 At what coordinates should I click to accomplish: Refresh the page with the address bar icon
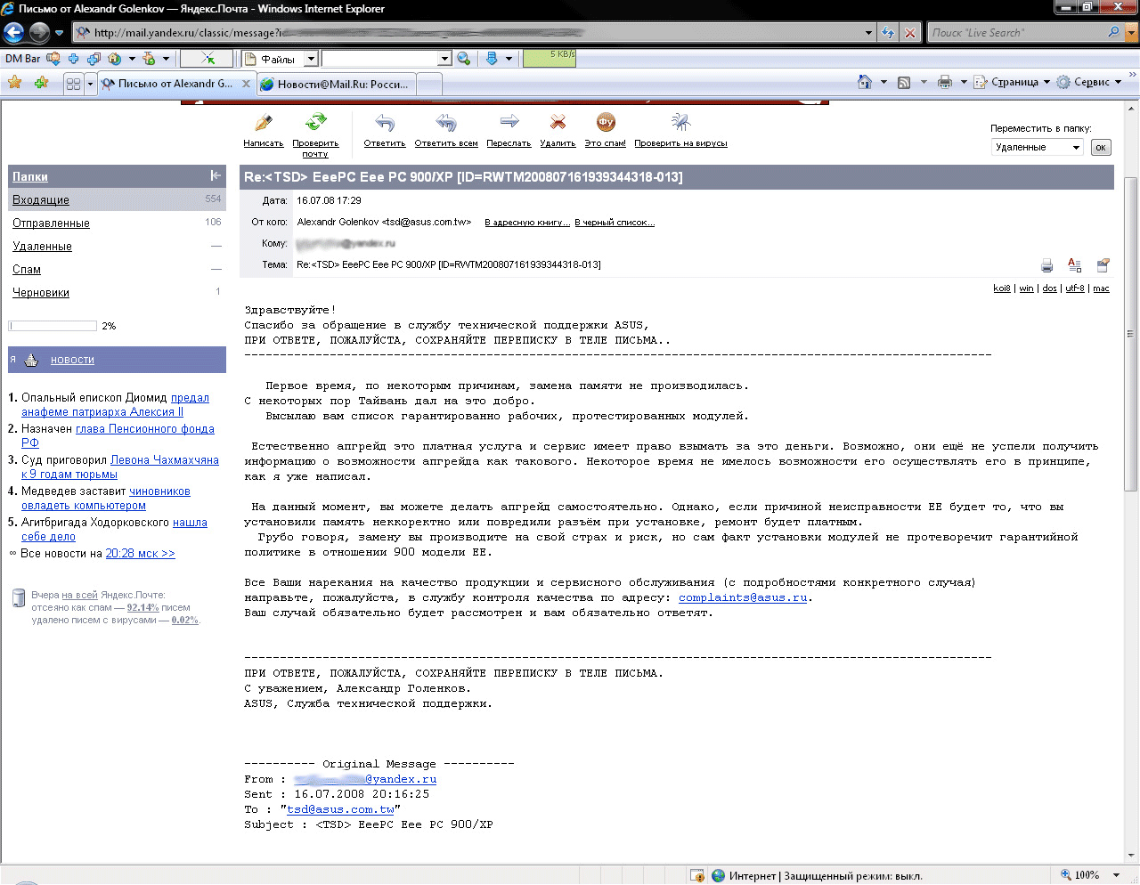coord(888,33)
